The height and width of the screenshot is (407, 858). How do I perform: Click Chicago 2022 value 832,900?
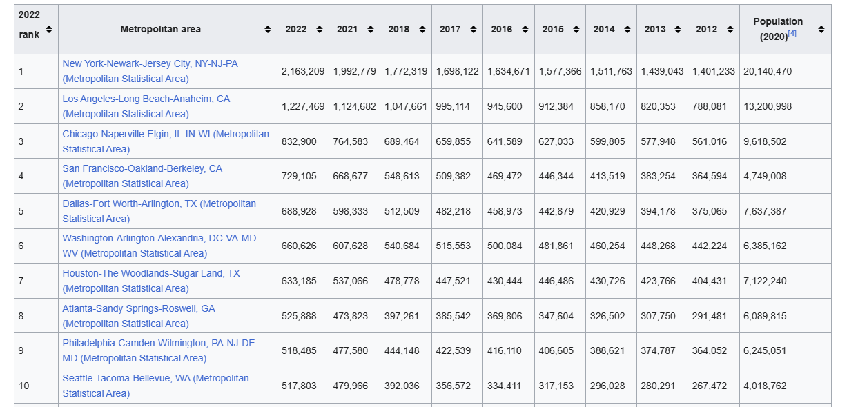click(x=300, y=141)
